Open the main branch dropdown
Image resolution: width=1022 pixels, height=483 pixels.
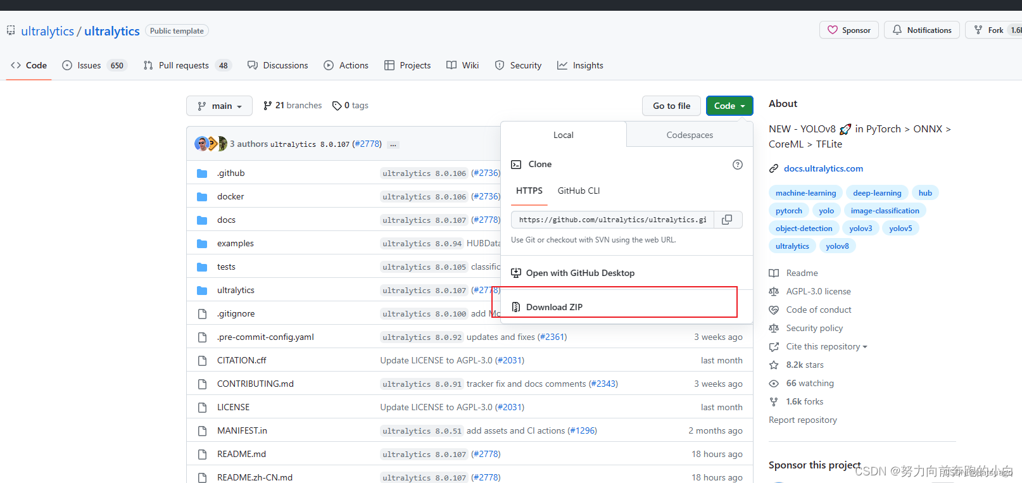[x=219, y=106]
